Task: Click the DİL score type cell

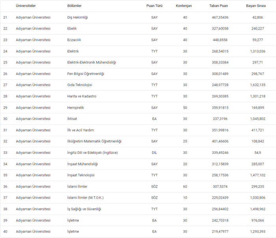Action: point(155,153)
